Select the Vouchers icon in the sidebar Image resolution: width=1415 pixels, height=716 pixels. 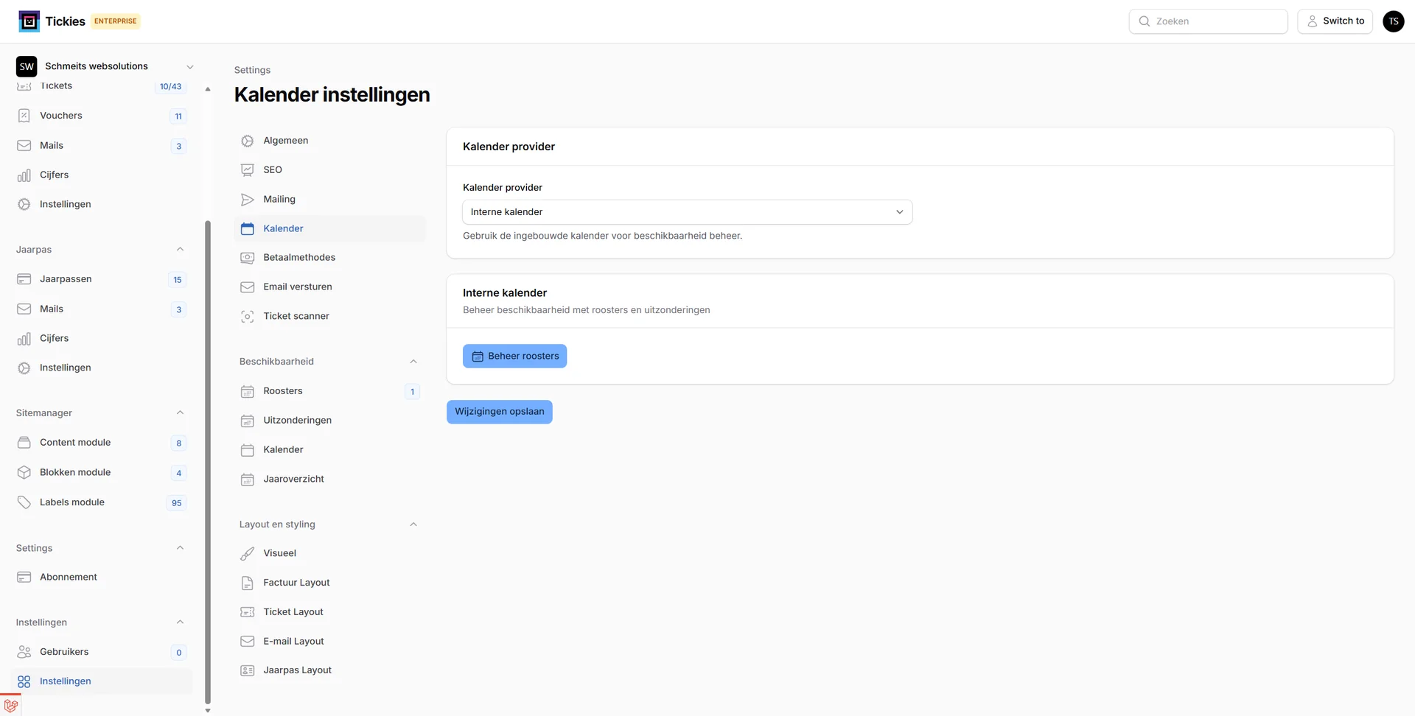pos(24,115)
